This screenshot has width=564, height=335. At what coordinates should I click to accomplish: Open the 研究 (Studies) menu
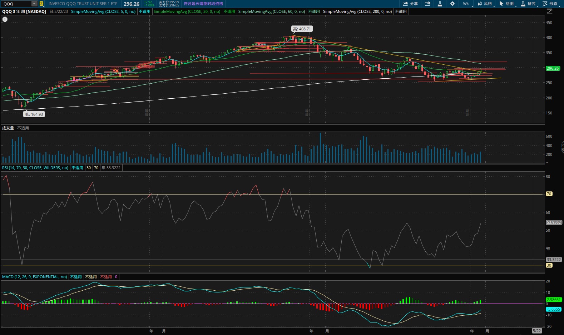[528, 4]
